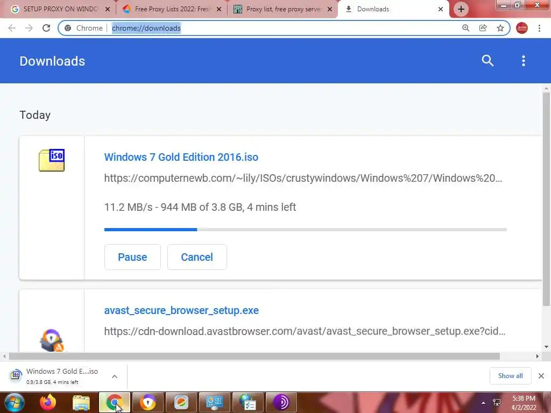The width and height of the screenshot is (551, 413).
Task: Expand options for the Windows 7 Gold download
Action: (x=115, y=376)
